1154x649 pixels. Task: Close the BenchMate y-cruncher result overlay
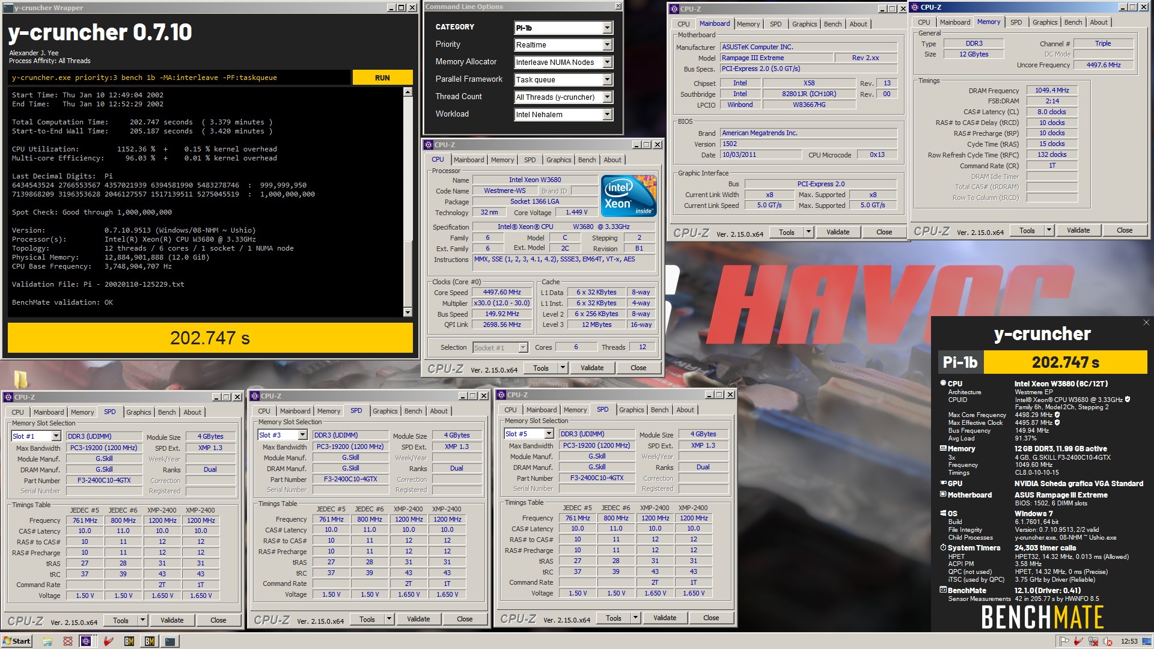[x=1146, y=323]
